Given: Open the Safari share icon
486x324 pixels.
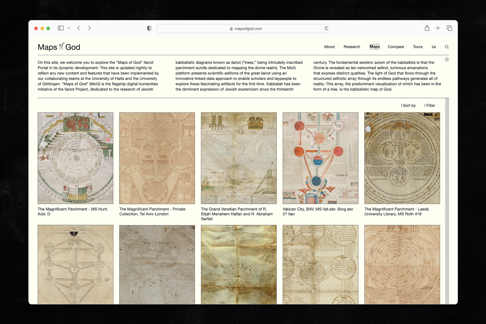Looking at the screenshot, I should (x=427, y=28).
